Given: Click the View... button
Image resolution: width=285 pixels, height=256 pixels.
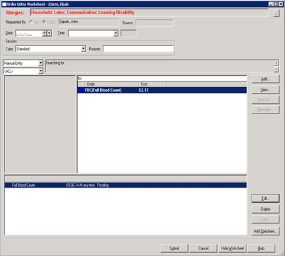Looking at the screenshot, I should (265, 90).
